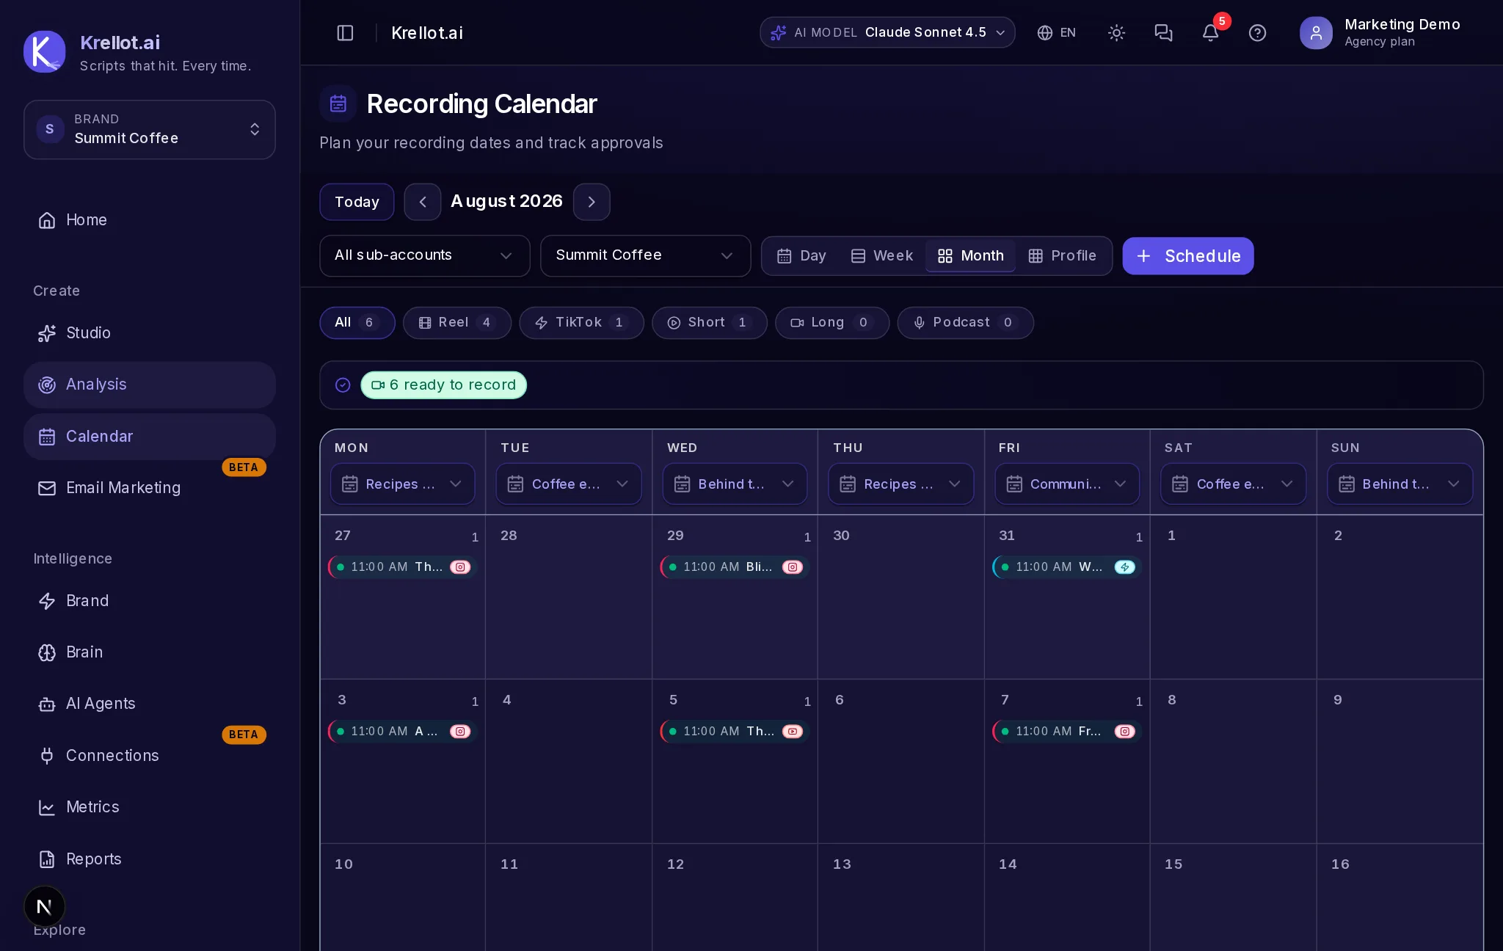This screenshot has height=951, width=1503.
Task: Open Calendar in sidebar
Action: [x=150, y=437]
